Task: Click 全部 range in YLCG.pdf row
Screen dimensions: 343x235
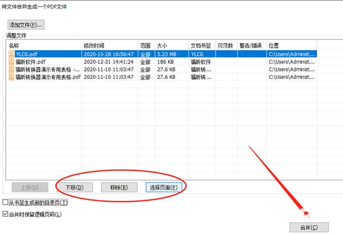Action: click(x=145, y=54)
